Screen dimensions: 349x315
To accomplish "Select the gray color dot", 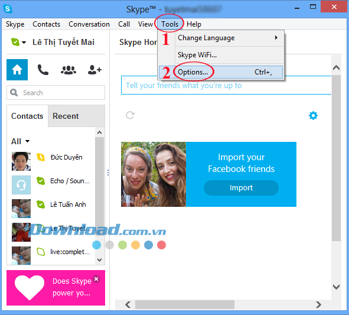I will 109,245.
